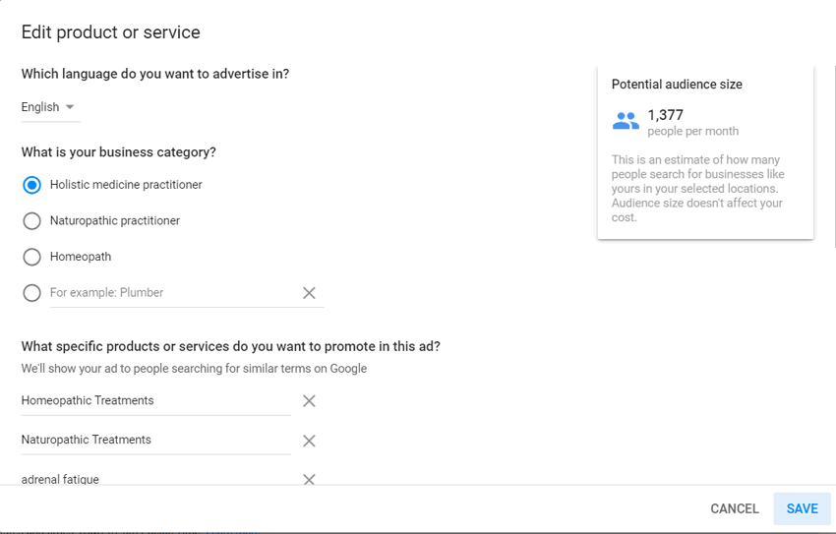
Task: Click the language dropdown arrow
Action: (x=69, y=107)
